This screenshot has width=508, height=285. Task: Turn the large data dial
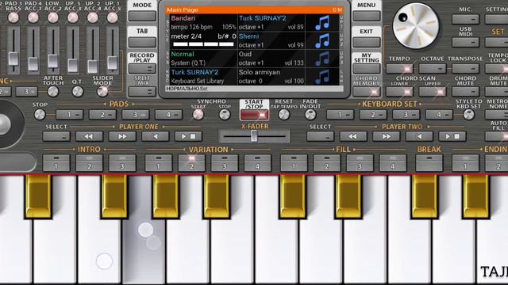[416, 26]
